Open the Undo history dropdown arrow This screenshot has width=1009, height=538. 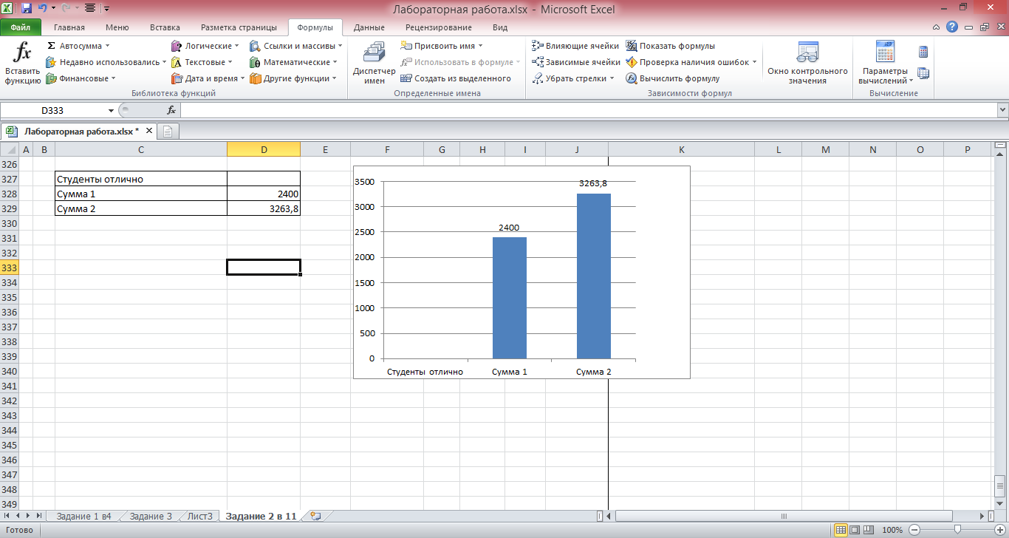[x=53, y=9]
